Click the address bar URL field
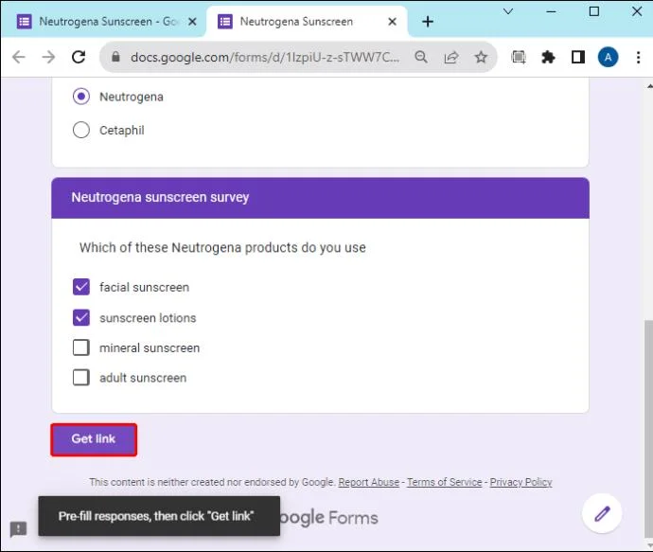Screen dimensions: 653x552 click(265, 57)
